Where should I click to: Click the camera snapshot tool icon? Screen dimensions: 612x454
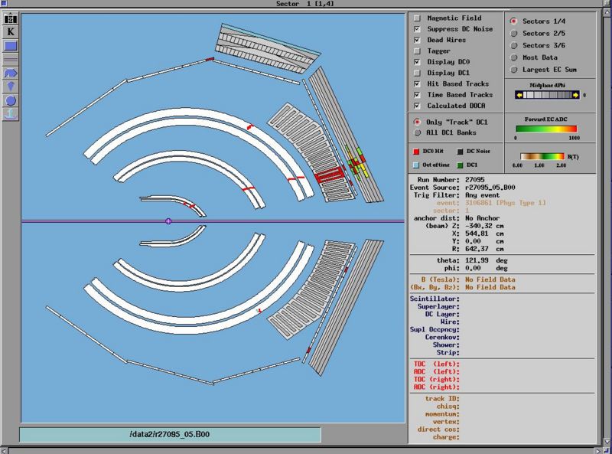coord(11,18)
